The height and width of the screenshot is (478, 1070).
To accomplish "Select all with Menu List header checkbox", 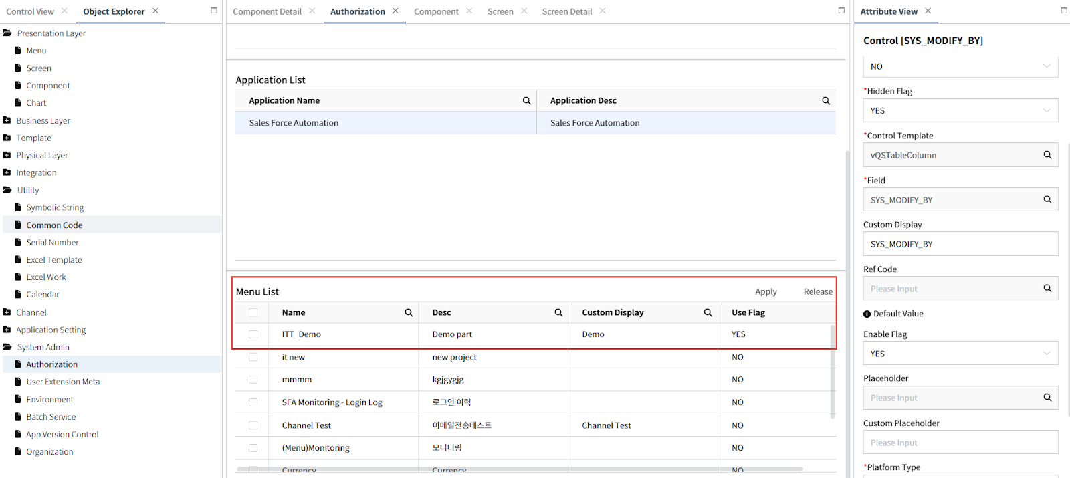I will 253,312.
